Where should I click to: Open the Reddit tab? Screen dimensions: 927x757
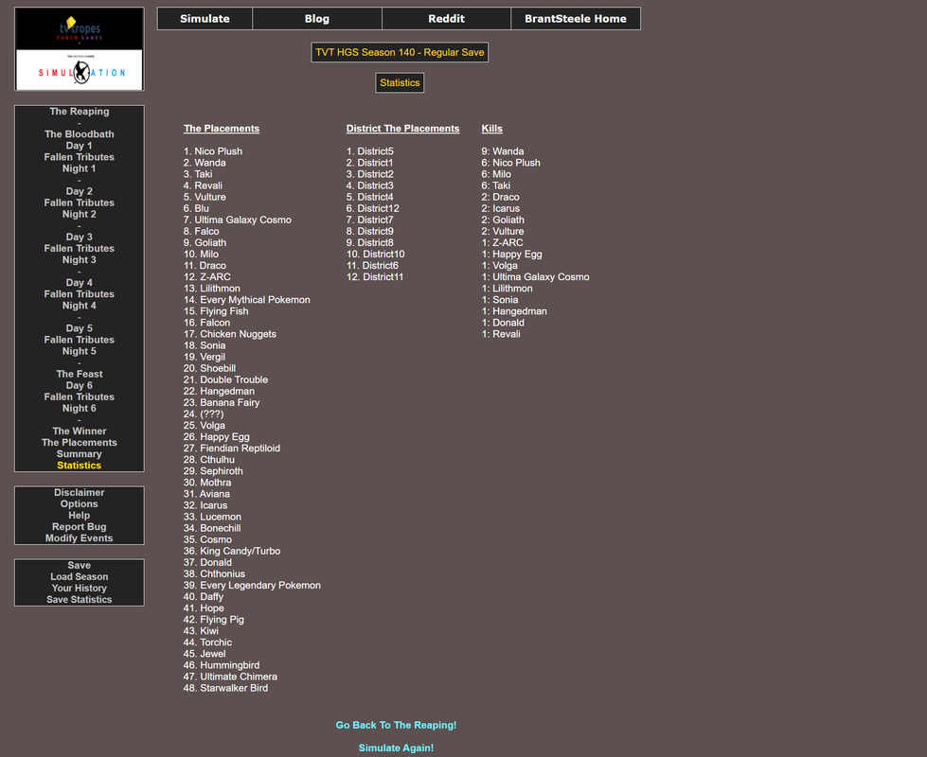446,18
